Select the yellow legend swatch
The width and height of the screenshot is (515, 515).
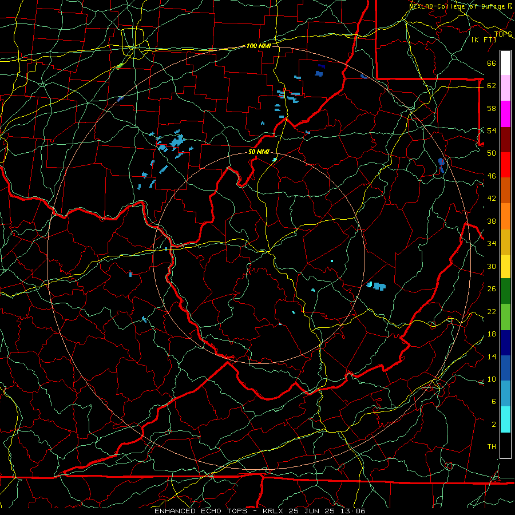(x=505, y=267)
